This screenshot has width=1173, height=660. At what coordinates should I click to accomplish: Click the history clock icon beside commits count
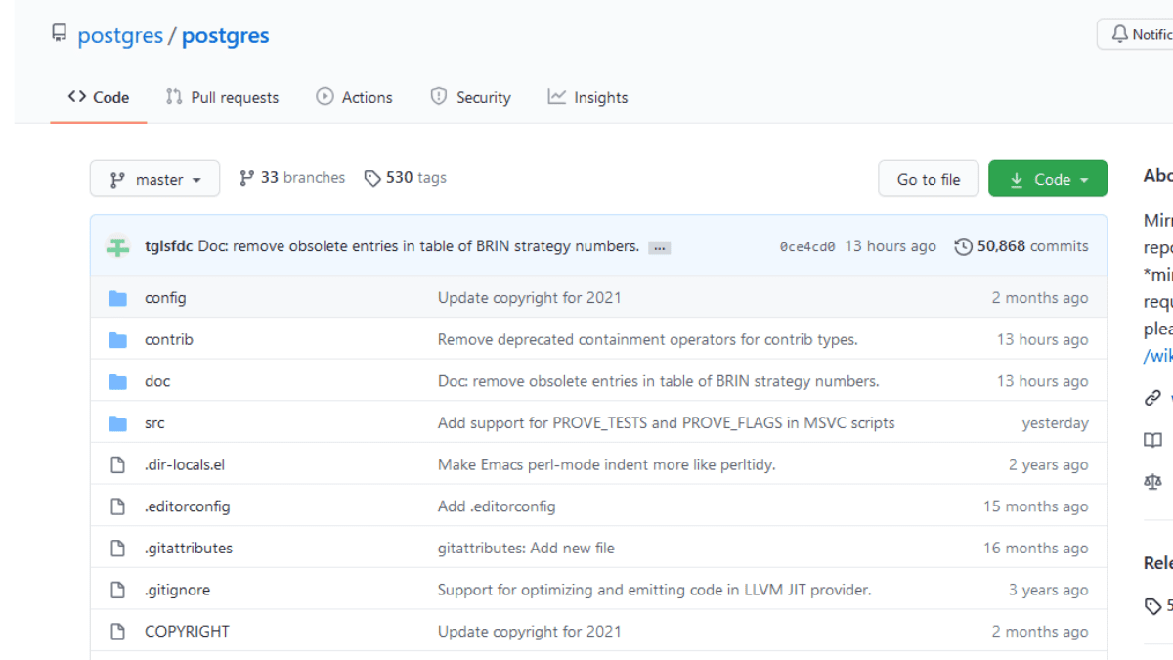pyautogui.click(x=963, y=246)
